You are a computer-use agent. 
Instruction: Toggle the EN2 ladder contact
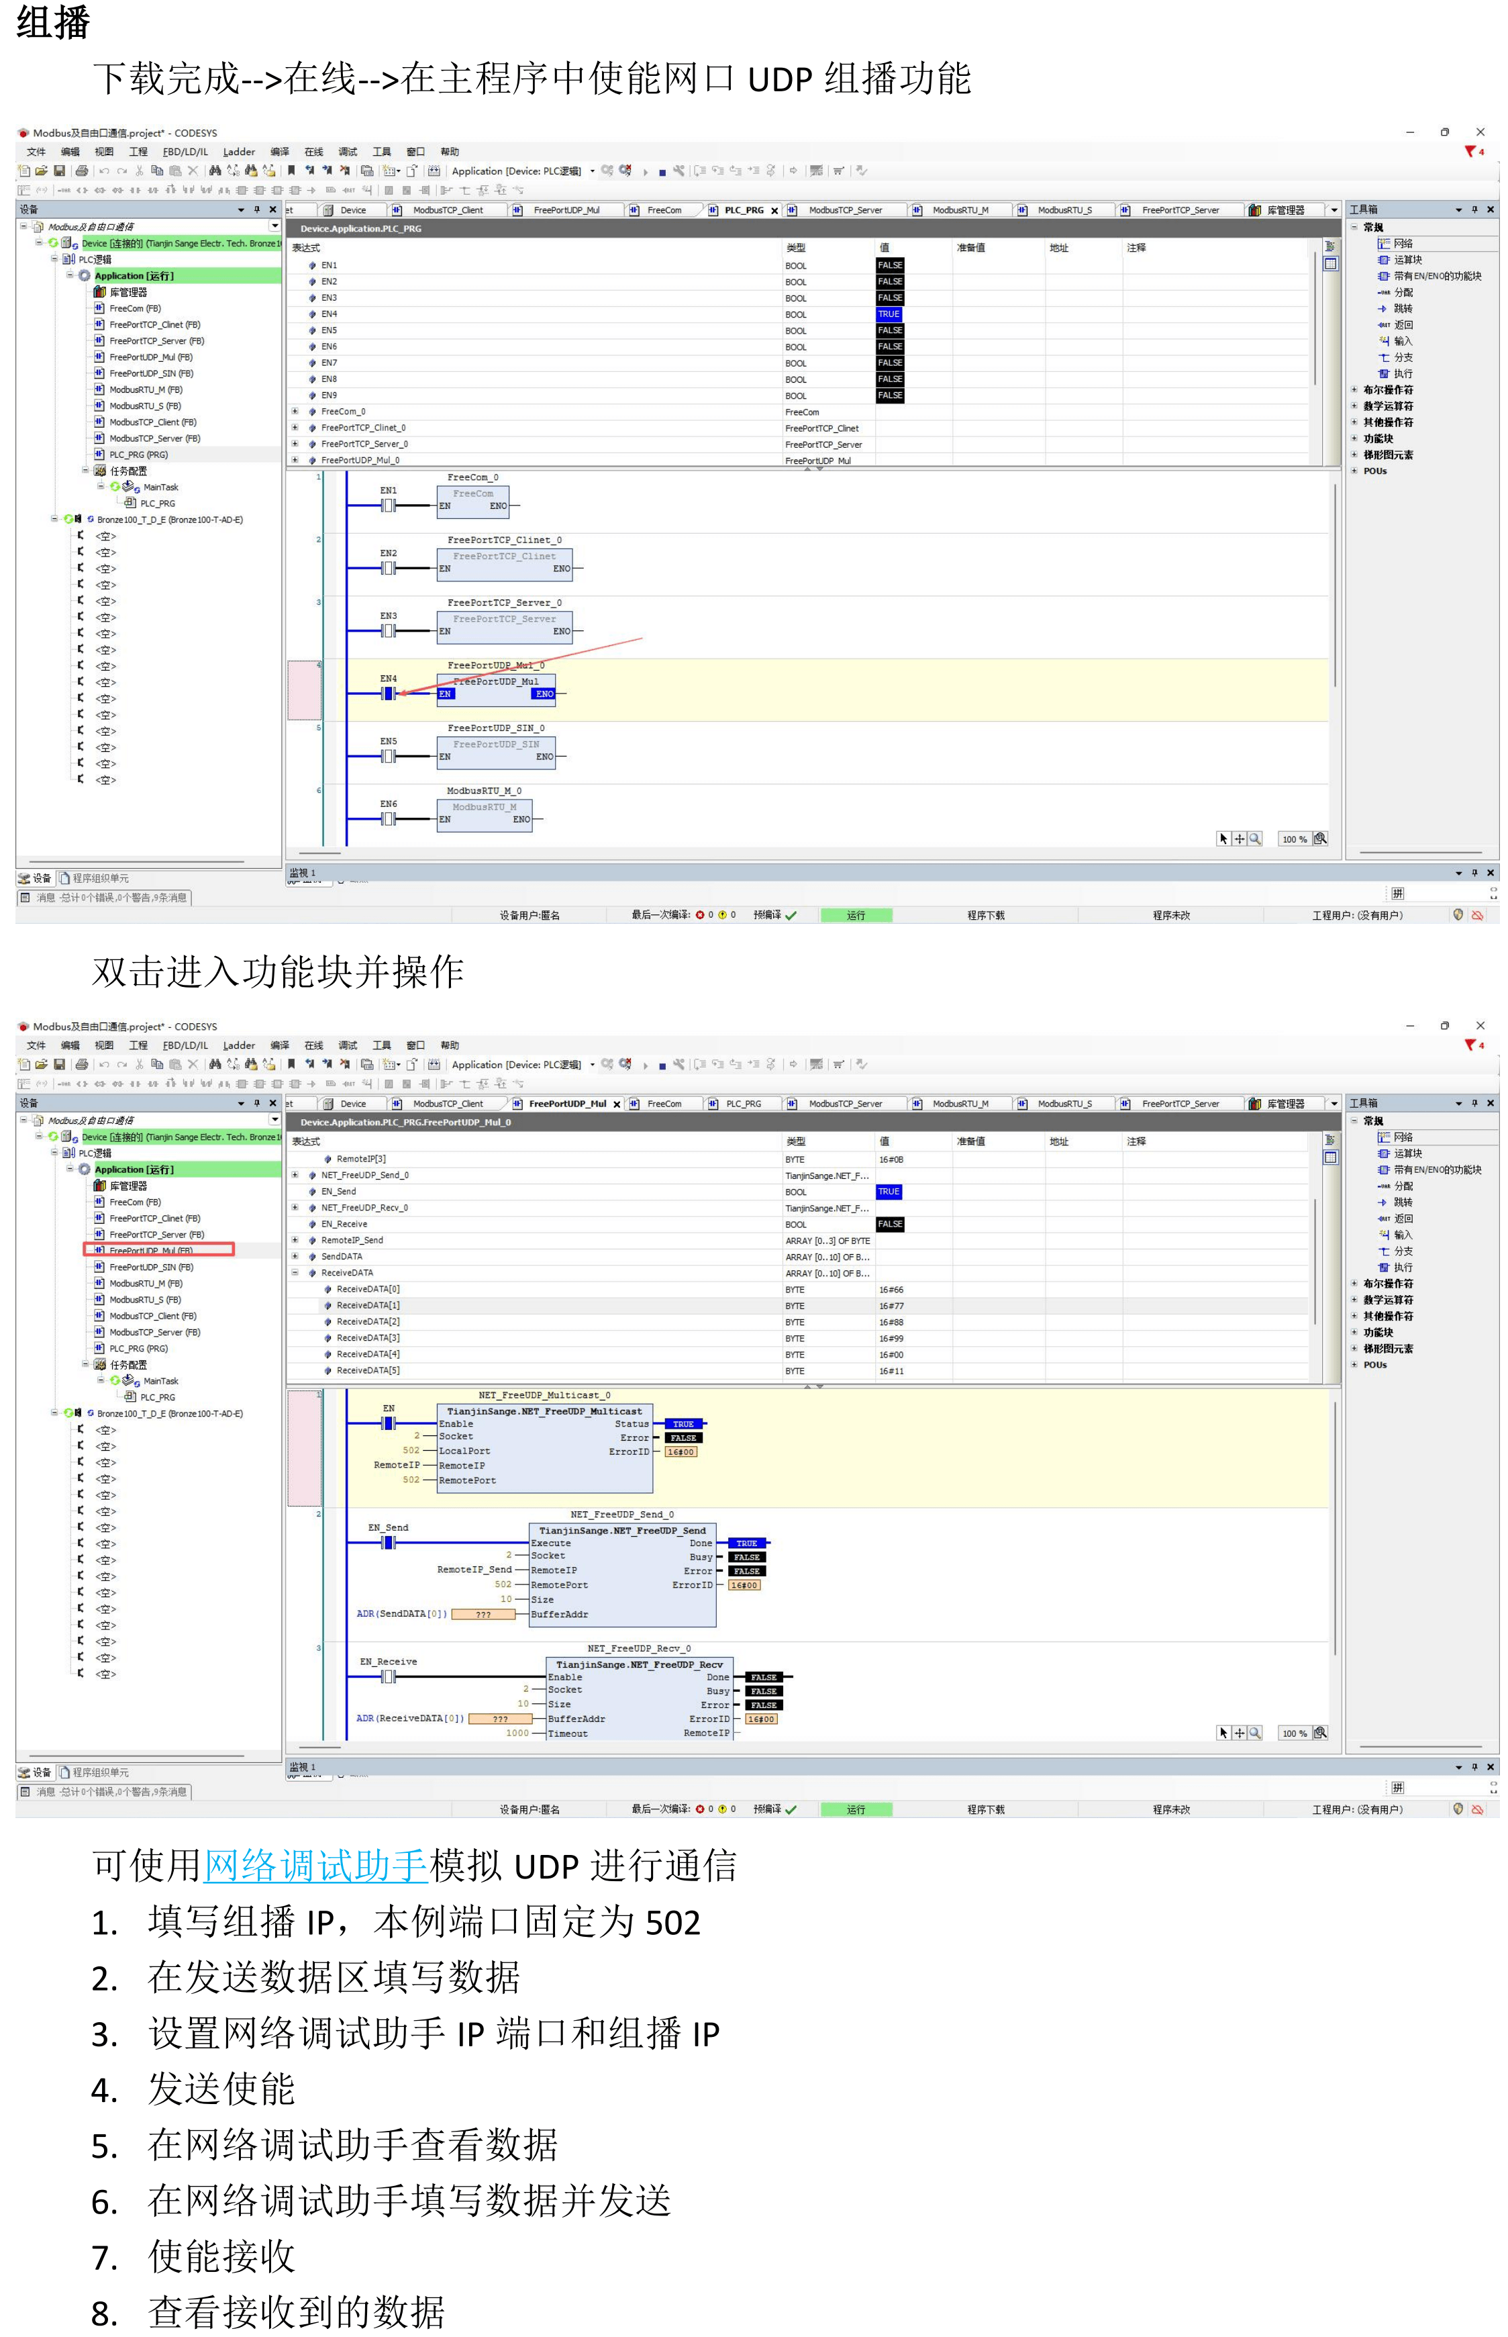[x=389, y=568]
